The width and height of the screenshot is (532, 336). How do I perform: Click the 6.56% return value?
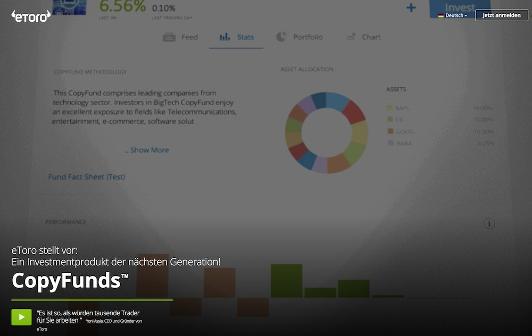click(122, 6)
